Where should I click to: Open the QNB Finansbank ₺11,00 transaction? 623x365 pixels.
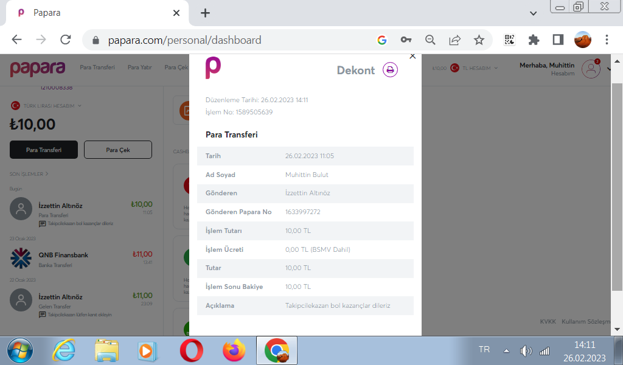pyautogui.click(x=82, y=259)
